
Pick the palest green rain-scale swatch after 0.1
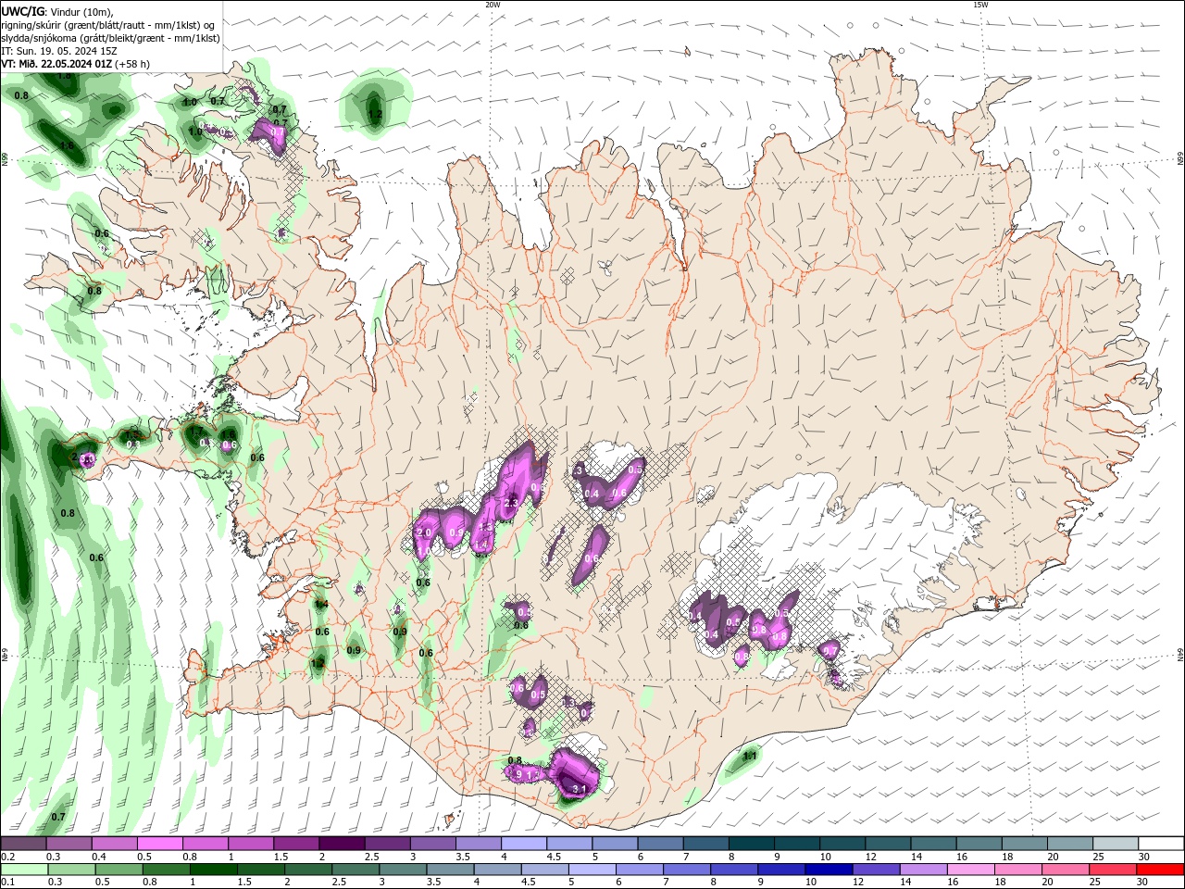point(24,870)
